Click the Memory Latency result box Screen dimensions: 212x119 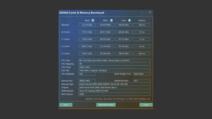[142, 25]
